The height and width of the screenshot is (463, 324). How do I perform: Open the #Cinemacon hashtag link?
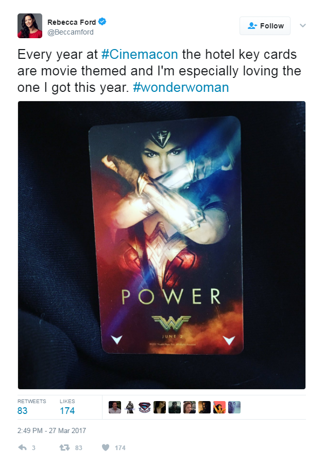140,54
